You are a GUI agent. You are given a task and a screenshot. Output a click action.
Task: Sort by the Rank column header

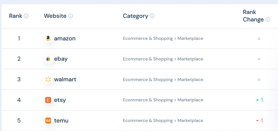click(16, 16)
